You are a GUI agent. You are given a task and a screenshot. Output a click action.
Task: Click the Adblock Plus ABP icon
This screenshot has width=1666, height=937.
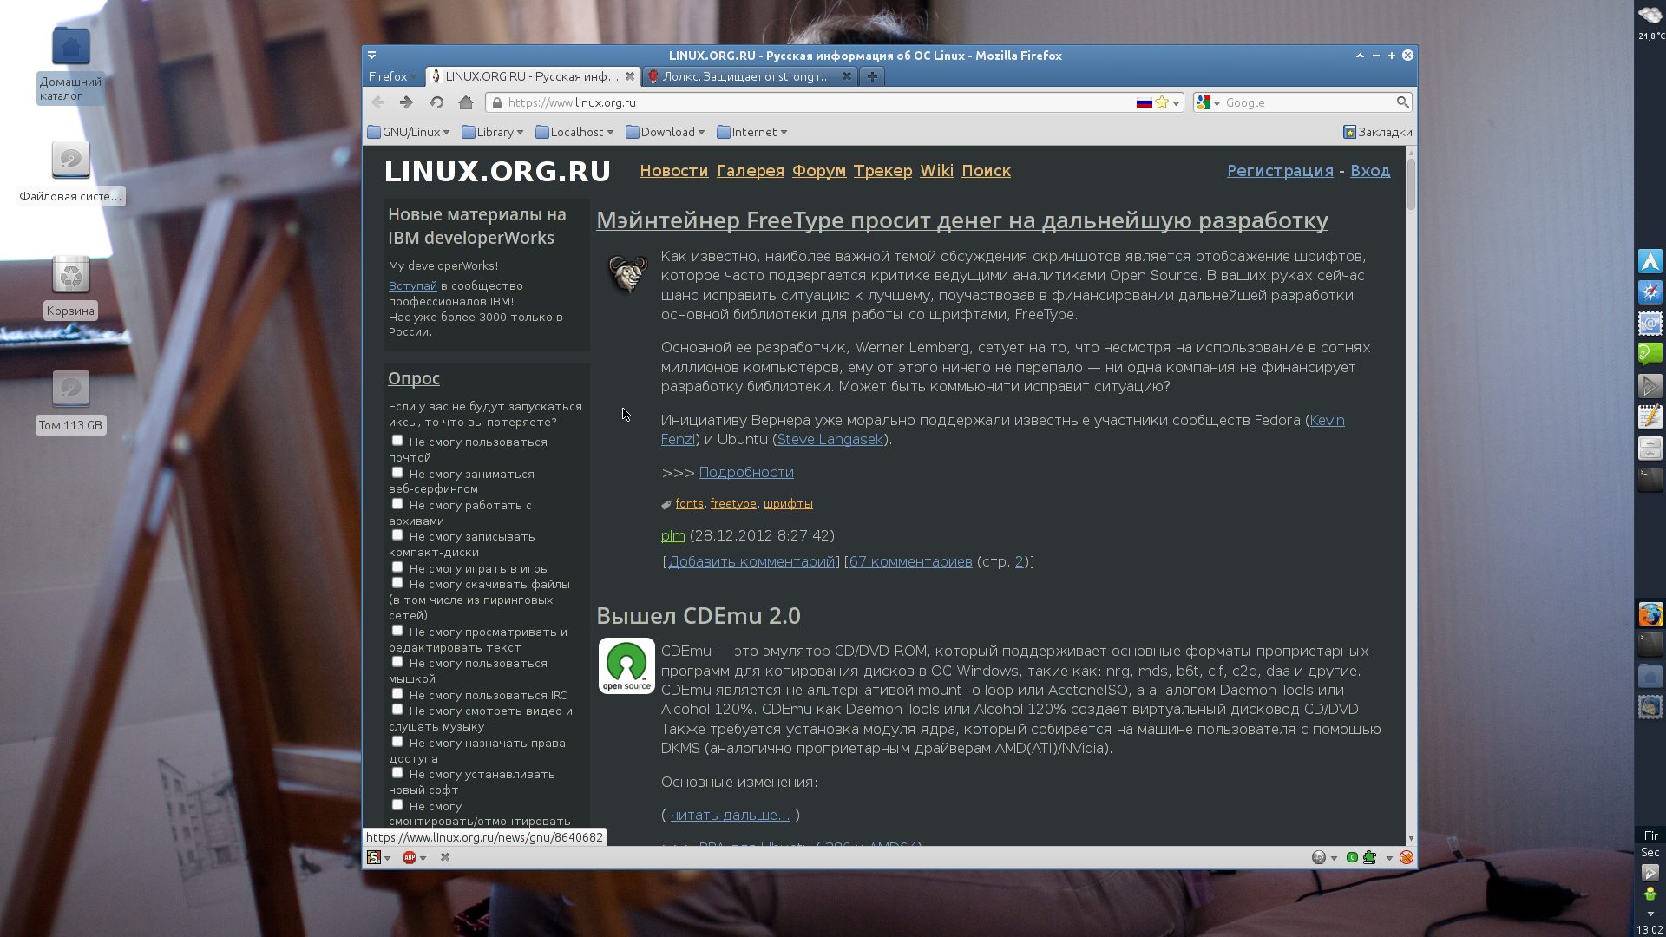pos(409,857)
